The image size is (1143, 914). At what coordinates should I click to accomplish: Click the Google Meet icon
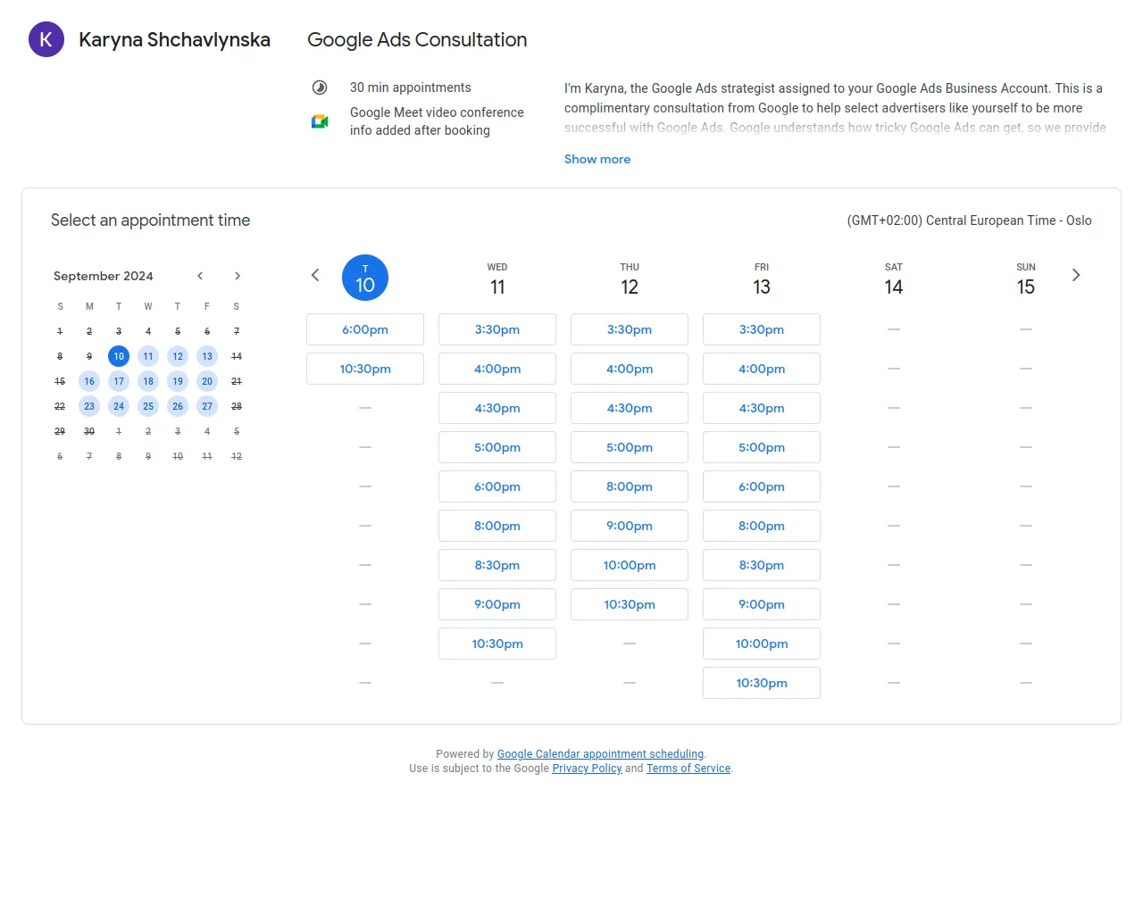320,121
